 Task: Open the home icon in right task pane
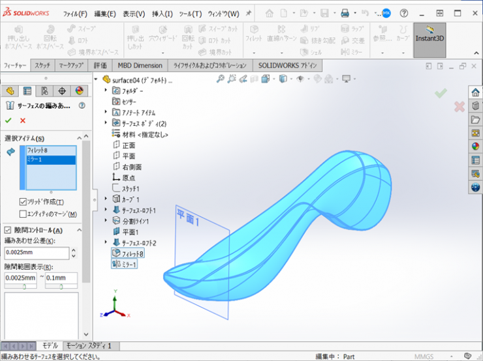click(475, 92)
